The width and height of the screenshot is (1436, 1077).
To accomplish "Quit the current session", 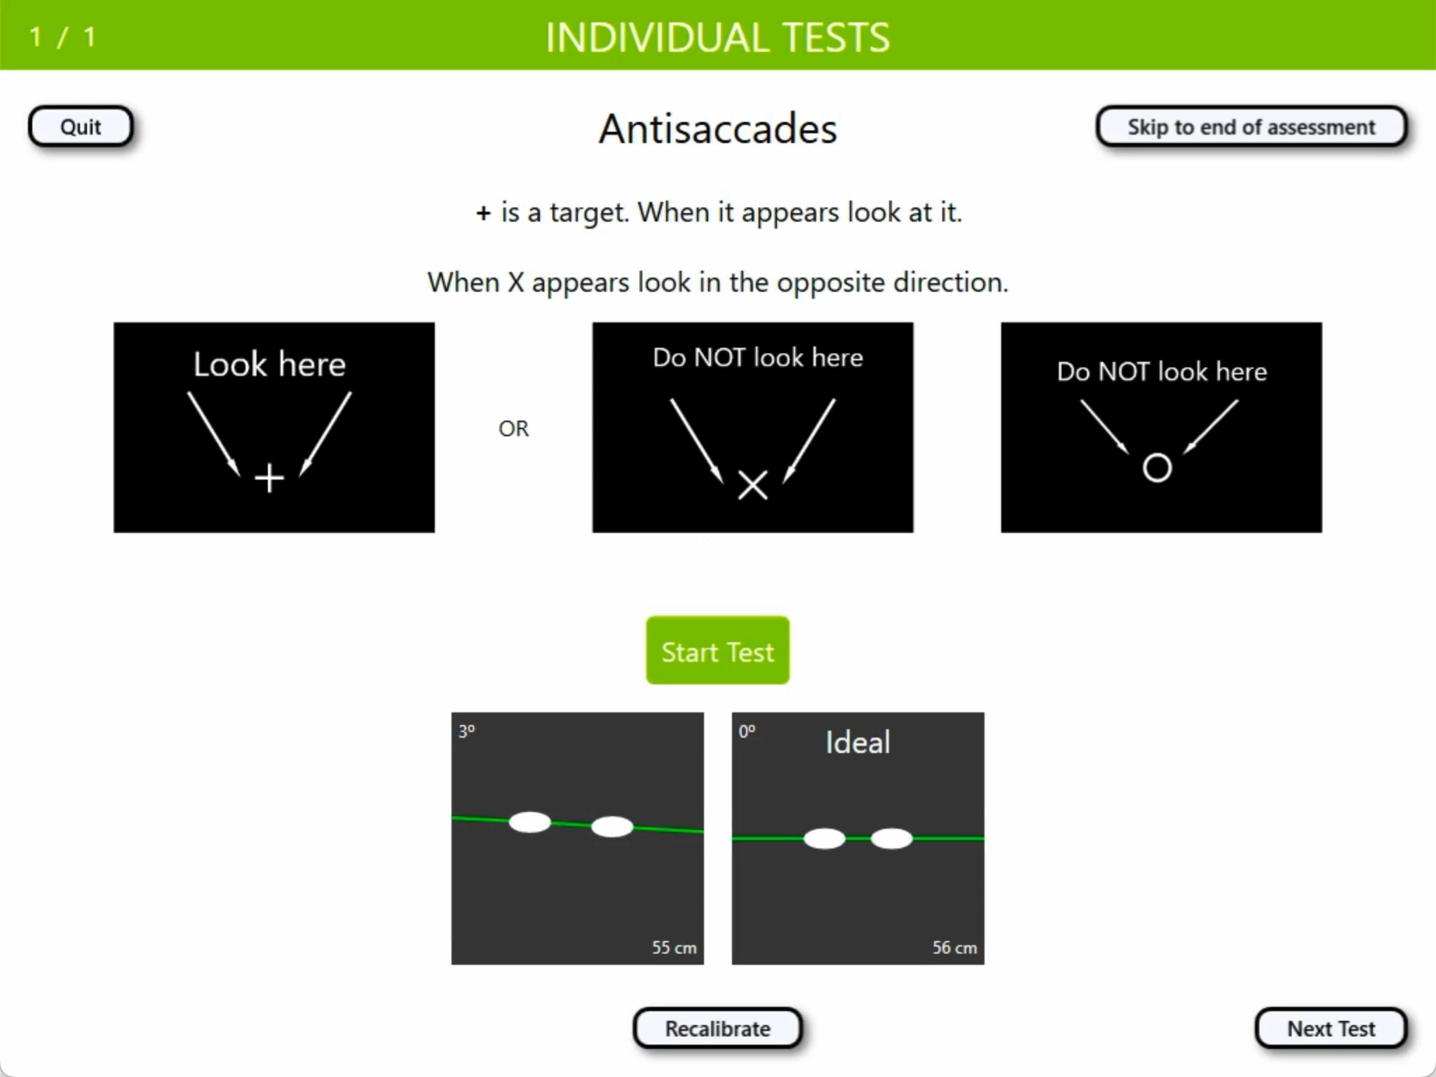I will coord(80,124).
